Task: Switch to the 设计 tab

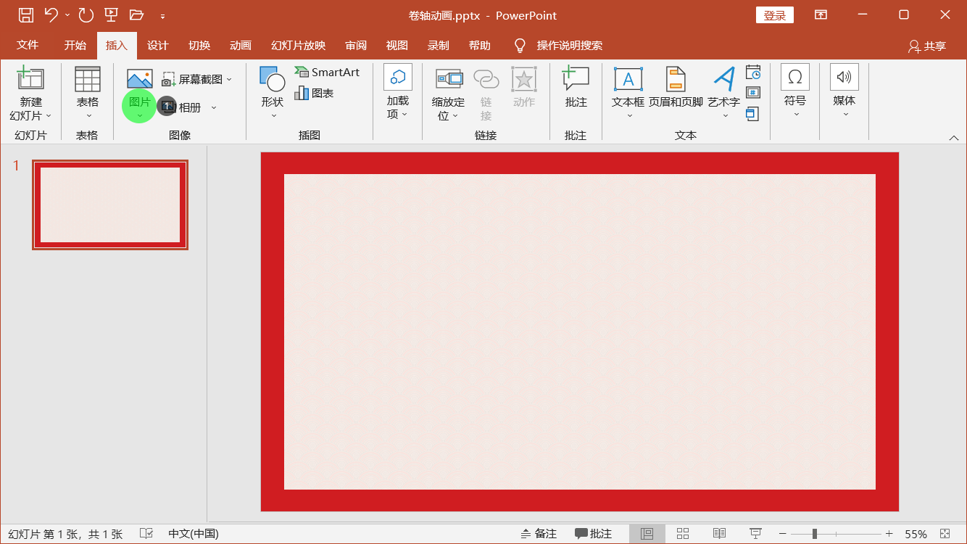Action: coord(157,45)
